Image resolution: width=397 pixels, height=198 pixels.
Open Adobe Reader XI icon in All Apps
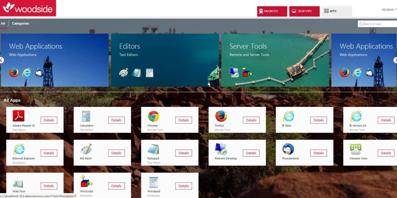click(19, 116)
